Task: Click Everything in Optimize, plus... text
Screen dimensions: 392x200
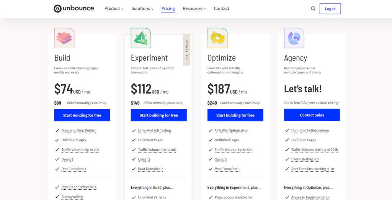Action: click(308, 187)
